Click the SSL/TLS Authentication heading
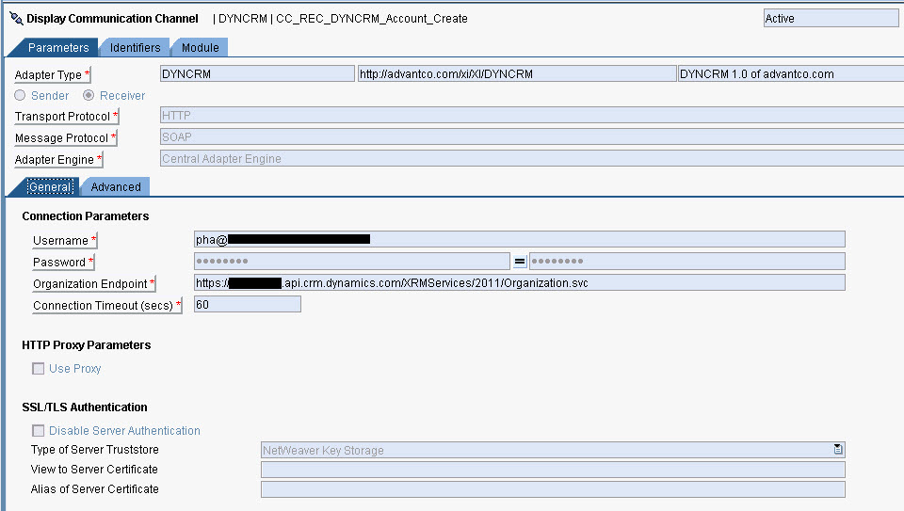904x511 pixels. 85,407
